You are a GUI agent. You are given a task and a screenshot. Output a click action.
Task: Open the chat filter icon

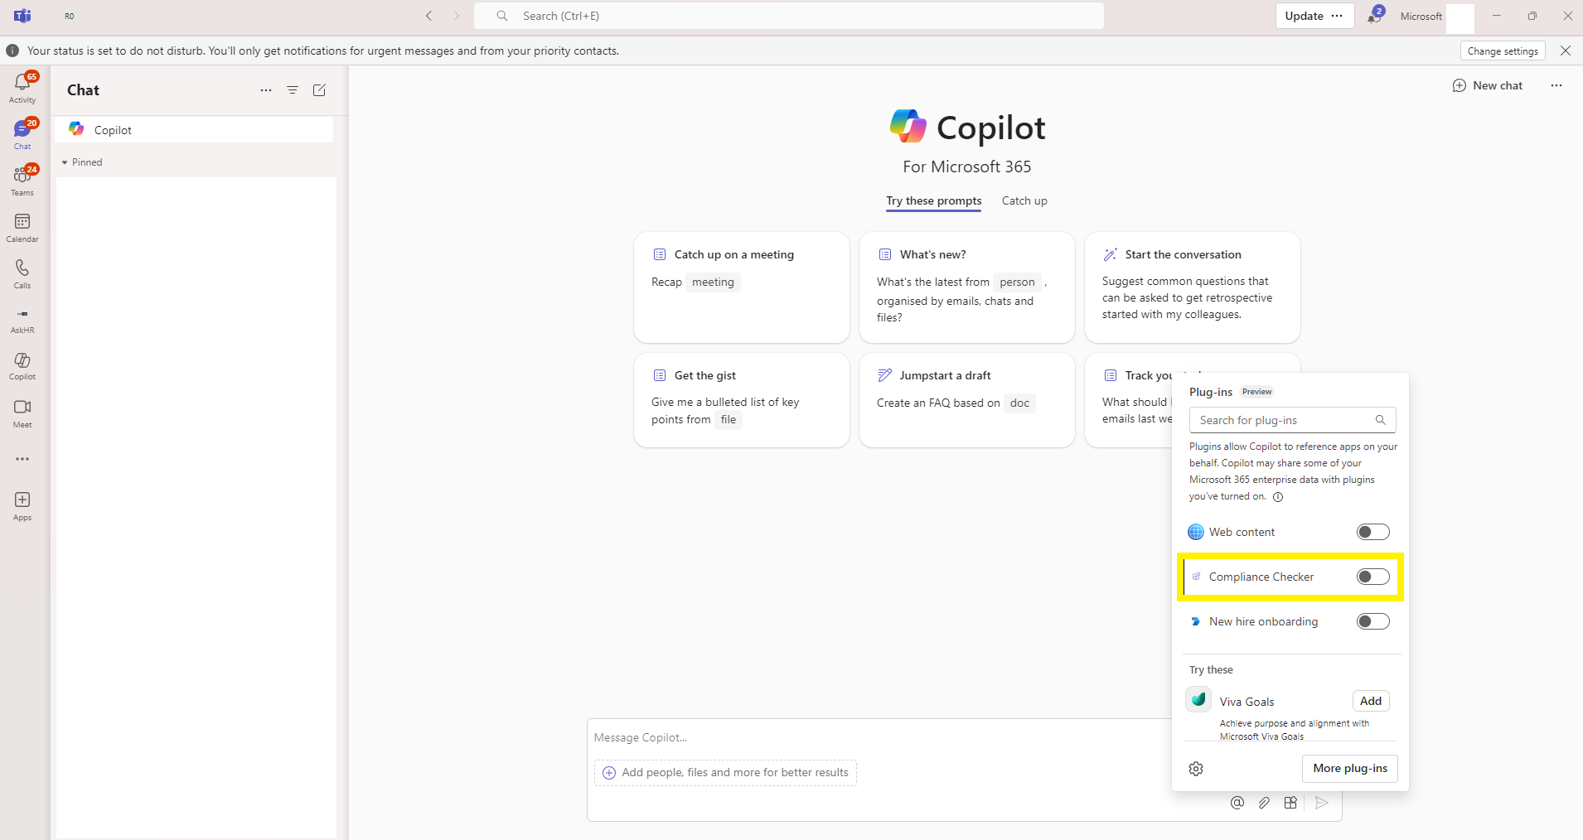point(293,90)
